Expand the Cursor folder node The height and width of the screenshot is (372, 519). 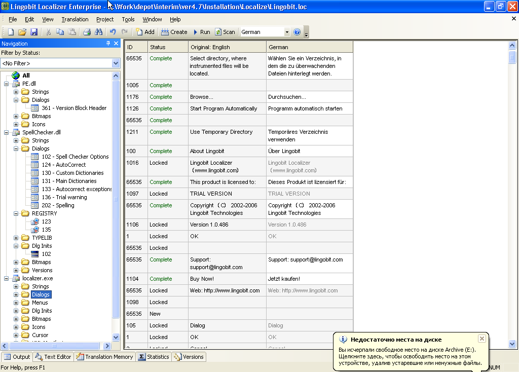click(16, 336)
